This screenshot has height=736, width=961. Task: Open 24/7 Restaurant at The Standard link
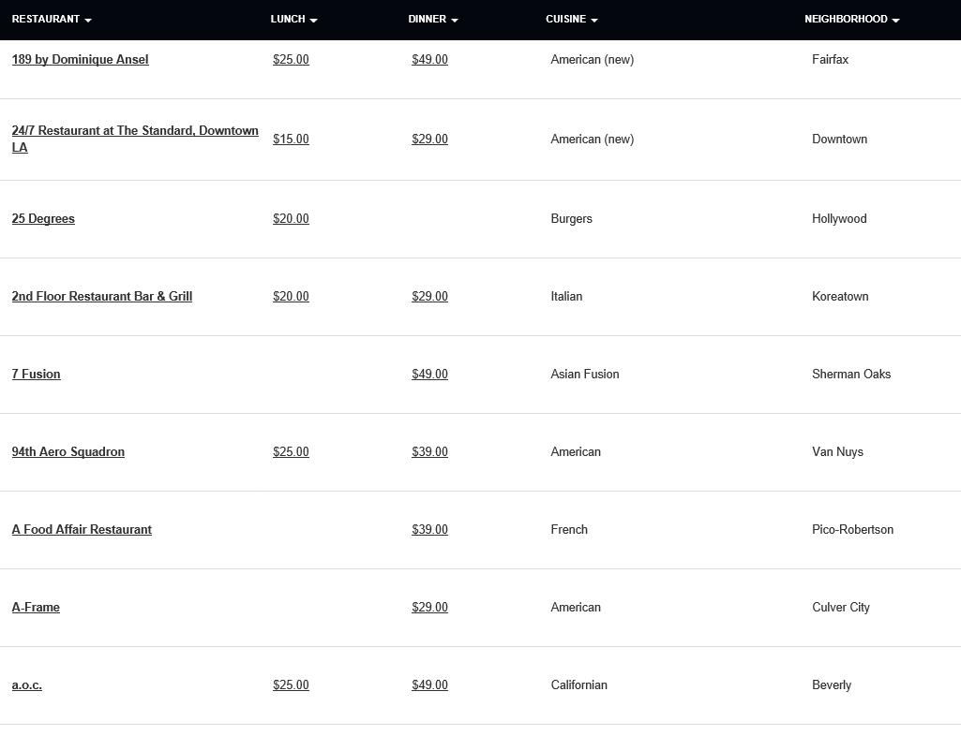[x=135, y=131]
